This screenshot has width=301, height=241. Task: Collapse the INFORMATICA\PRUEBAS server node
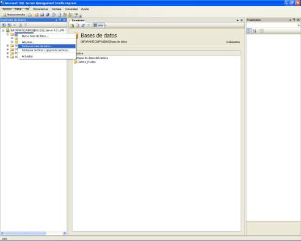pyautogui.click(x=3, y=31)
